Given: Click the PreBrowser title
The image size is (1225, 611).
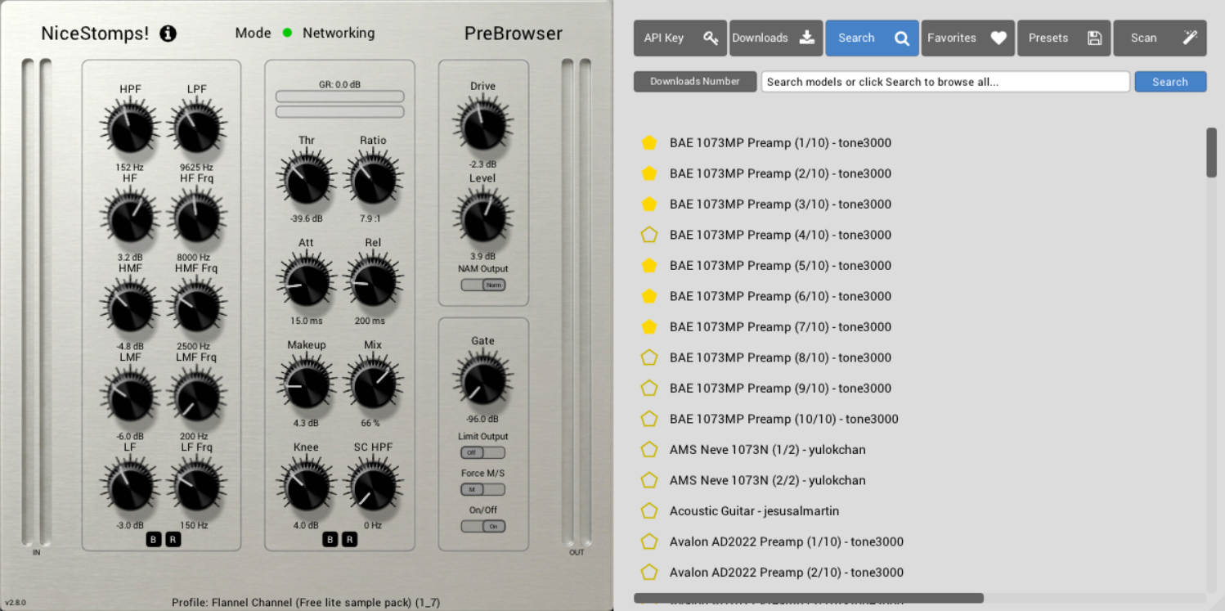Looking at the screenshot, I should pos(514,34).
